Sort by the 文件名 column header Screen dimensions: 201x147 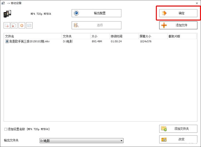click(x=33, y=36)
